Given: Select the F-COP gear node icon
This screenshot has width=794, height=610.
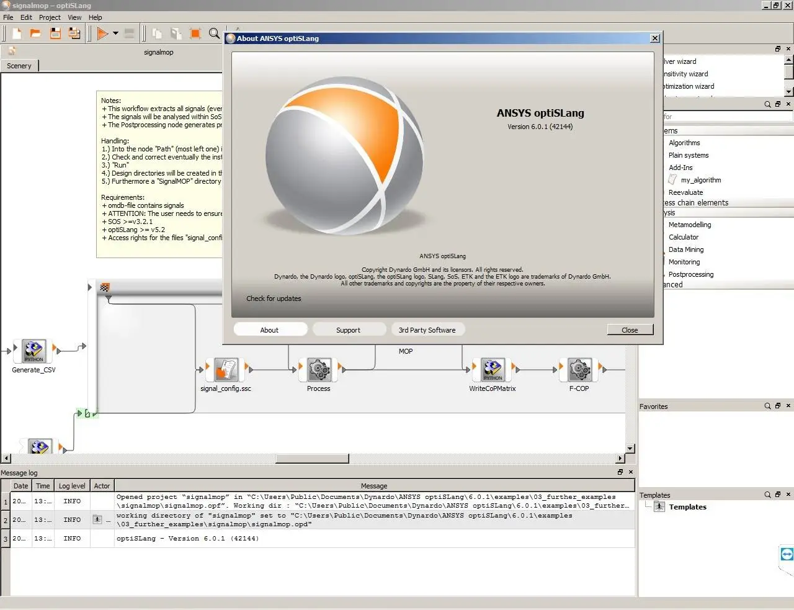Looking at the screenshot, I should coord(579,369).
